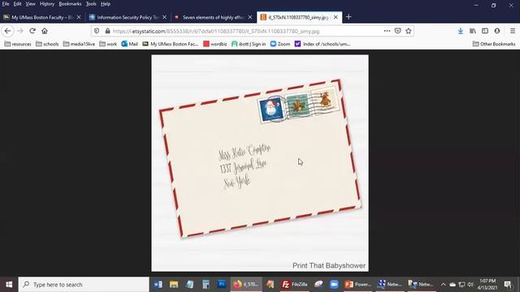Image resolution: width=520 pixels, height=292 pixels.
Task: Open clock showing 1:07 PM
Action: click(487, 285)
